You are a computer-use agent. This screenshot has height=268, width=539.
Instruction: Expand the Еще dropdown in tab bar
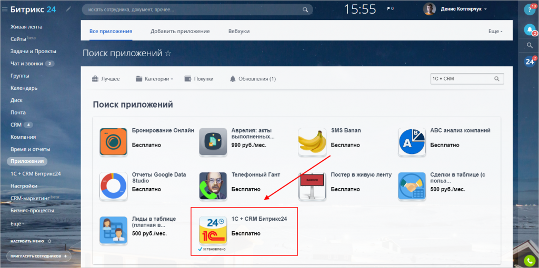[495, 31]
